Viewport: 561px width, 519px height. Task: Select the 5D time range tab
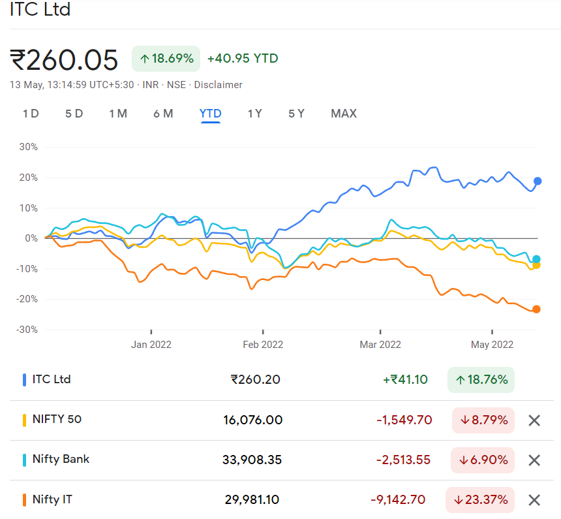pos(74,114)
